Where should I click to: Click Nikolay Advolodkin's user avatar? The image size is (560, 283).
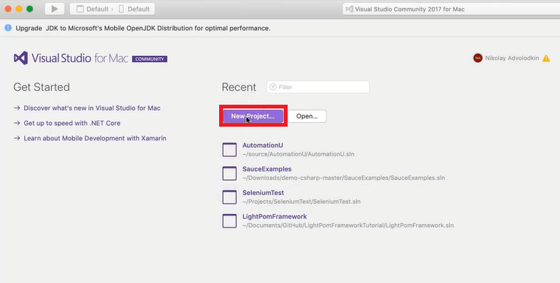pyautogui.click(x=478, y=58)
